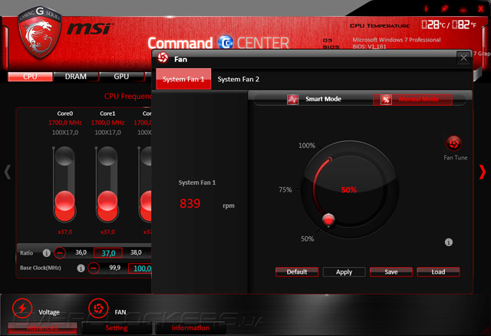
Task: Click info icon next to Base Clock
Action: (81, 268)
